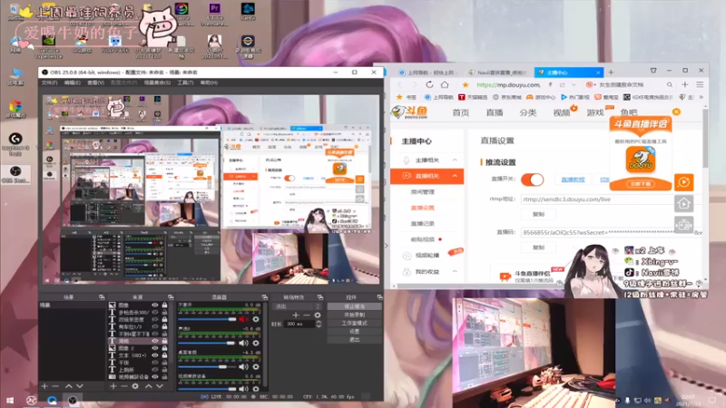Image resolution: width=726 pixels, height=408 pixels.
Task: Move scene down in OBS scenes list
Action: point(80,386)
